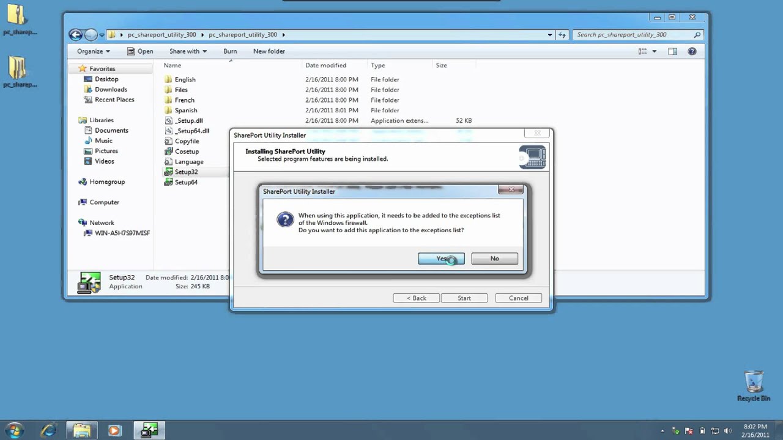
Task: Close the firewall prompt dialog
Action: coord(511,190)
